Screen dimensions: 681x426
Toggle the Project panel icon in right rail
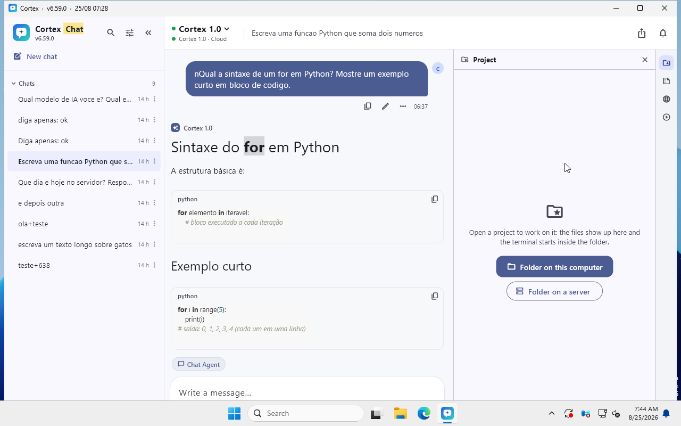(x=666, y=63)
